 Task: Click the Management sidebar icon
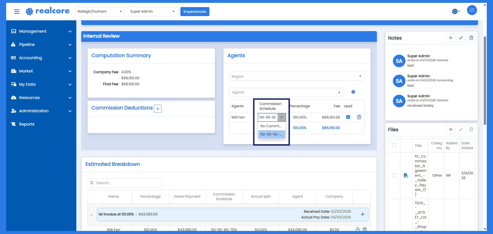point(14,31)
